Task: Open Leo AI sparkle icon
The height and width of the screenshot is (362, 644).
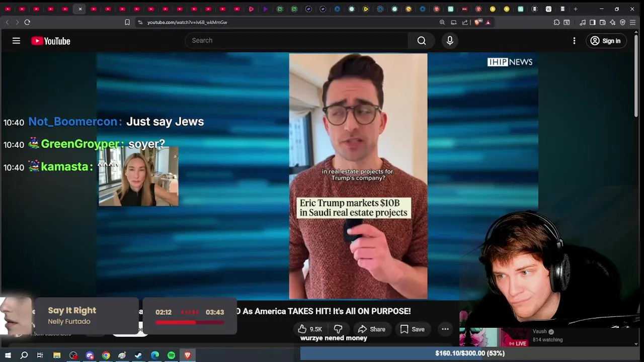Action: coord(612,22)
